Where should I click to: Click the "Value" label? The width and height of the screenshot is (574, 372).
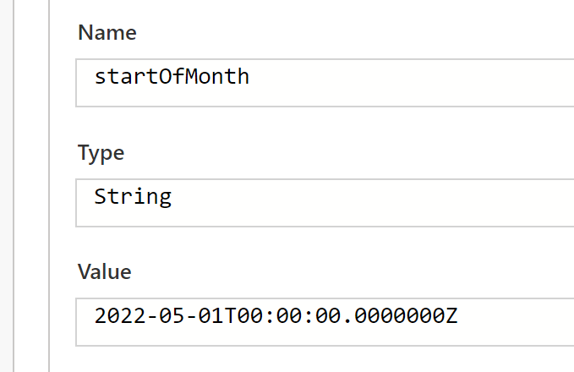pos(105,272)
